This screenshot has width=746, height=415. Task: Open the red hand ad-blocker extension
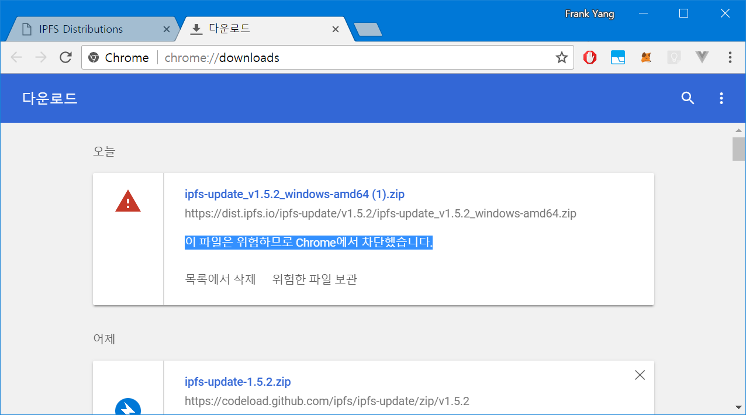click(590, 57)
